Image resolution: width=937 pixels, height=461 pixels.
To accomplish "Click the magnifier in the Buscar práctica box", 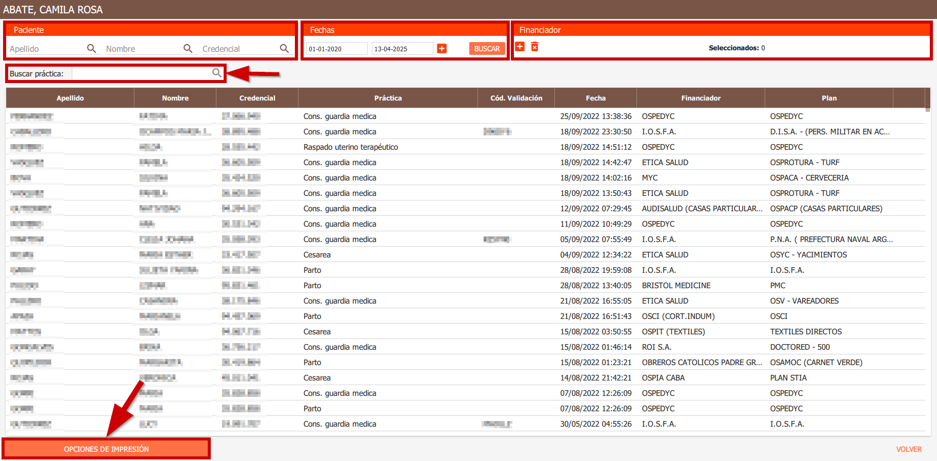I will point(217,73).
